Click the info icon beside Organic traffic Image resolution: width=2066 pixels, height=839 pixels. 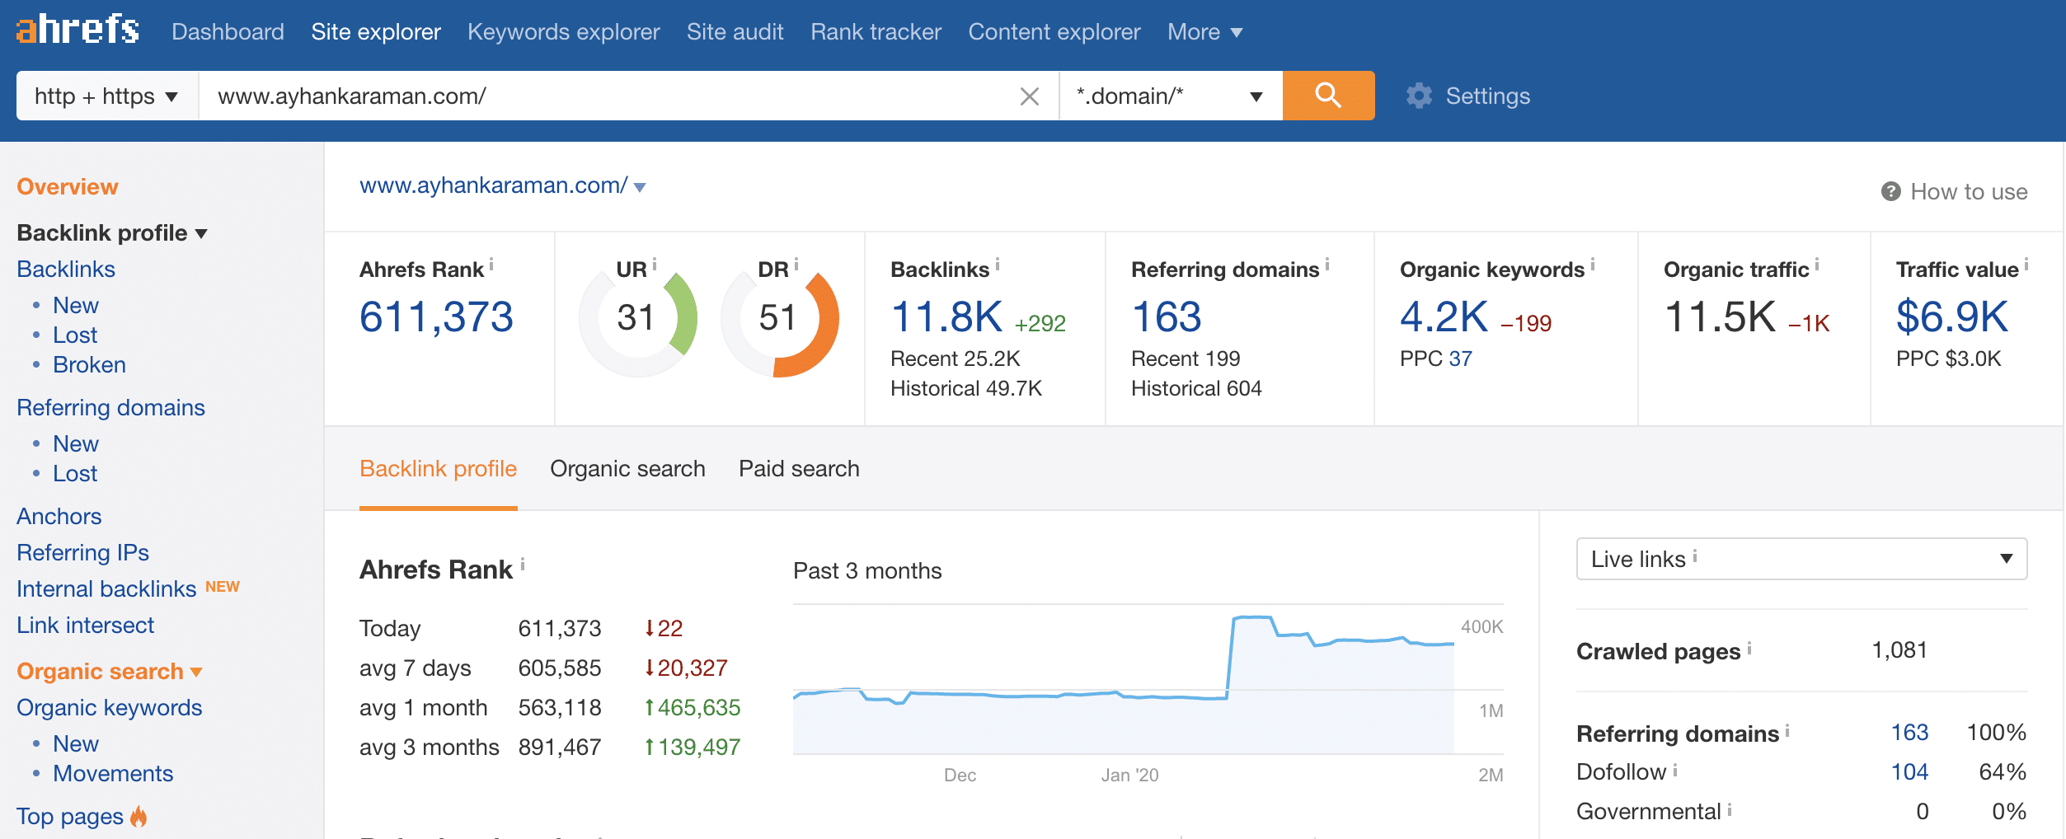click(1817, 265)
